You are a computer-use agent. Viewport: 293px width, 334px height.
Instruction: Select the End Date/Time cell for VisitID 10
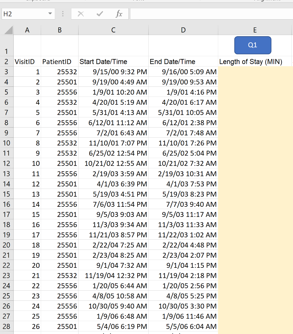(x=183, y=163)
